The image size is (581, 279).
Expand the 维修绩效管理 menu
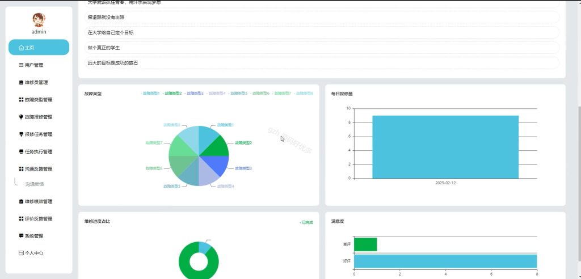pos(39,201)
